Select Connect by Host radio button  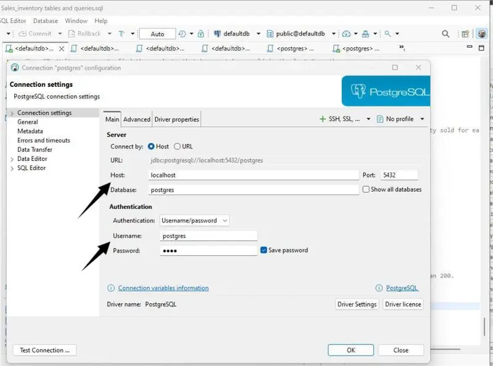point(151,147)
